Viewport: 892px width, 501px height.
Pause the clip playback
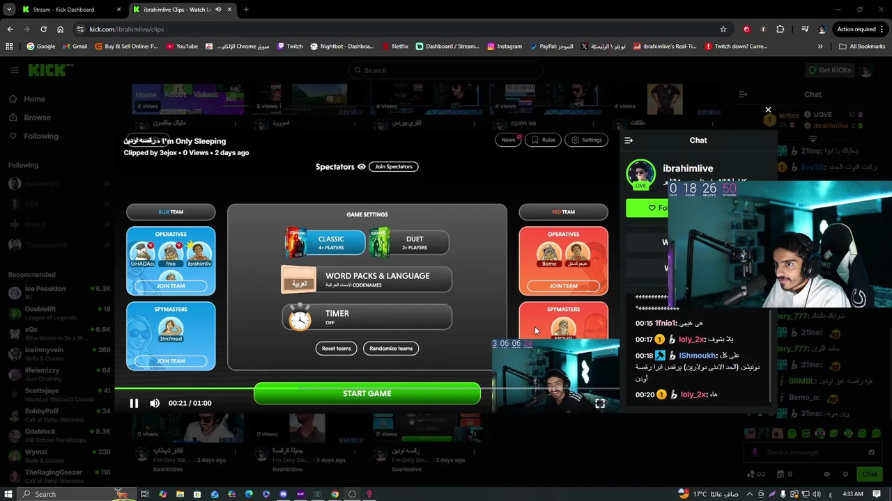[134, 403]
